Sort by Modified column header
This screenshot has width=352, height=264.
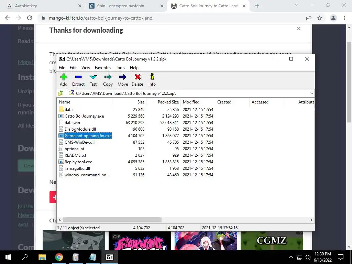click(198, 102)
